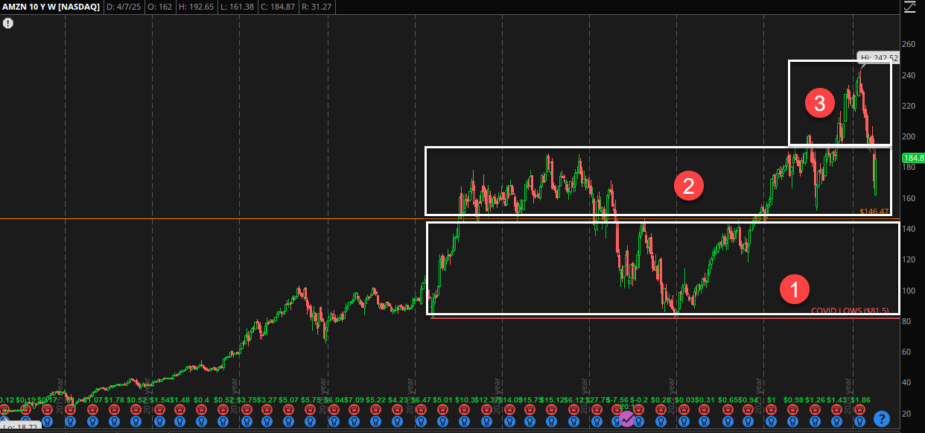Select the L: 161.38 low value
This screenshot has width=925, height=433.
[237, 7]
